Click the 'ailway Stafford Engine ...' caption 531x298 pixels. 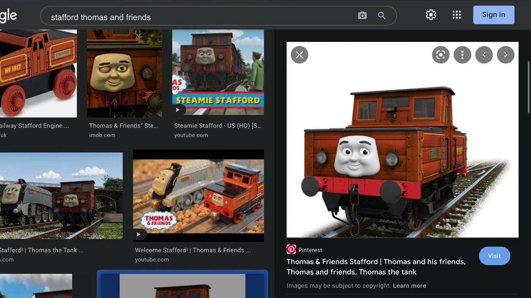click(x=34, y=126)
